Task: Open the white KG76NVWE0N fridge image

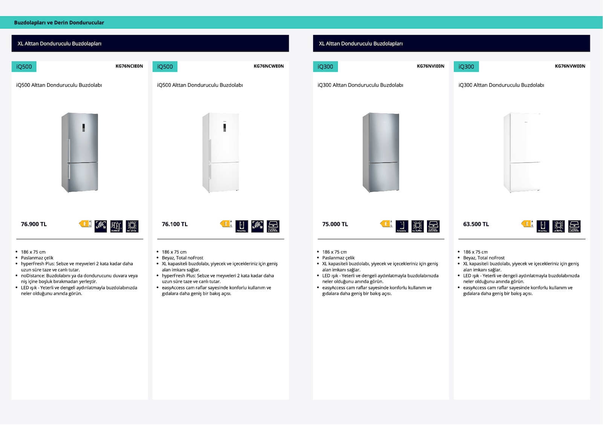Action: click(x=522, y=152)
